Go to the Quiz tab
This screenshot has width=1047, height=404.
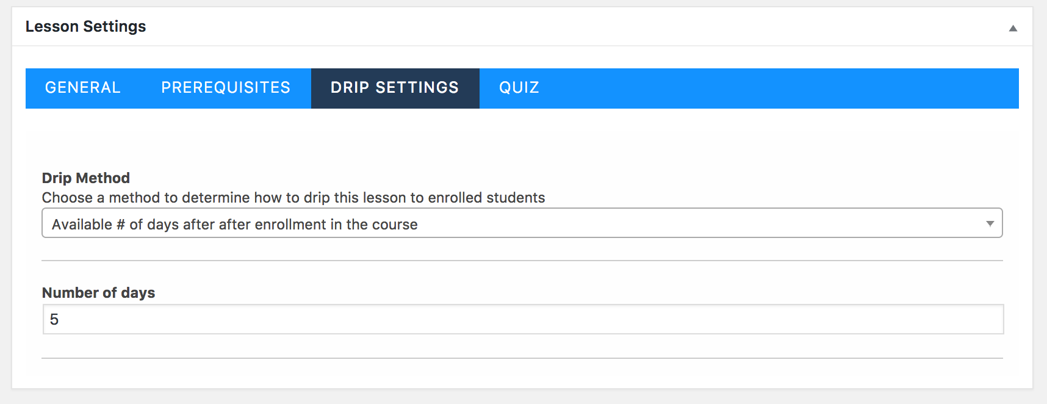tap(519, 88)
